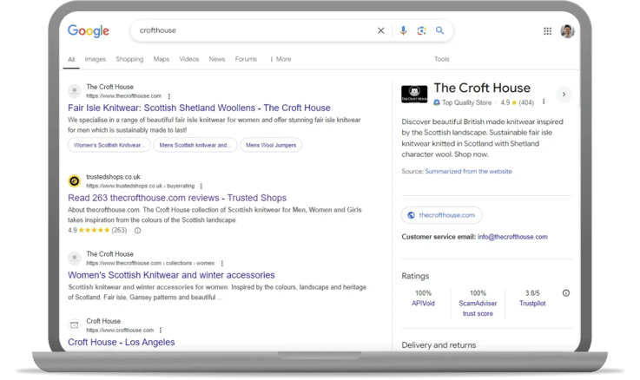
Task: Click the Mens Wool Jumpers chip
Action: tap(271, 145)
